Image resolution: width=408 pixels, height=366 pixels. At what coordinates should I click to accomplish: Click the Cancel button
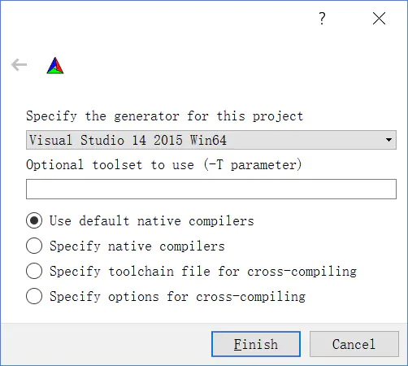pos(354,344)
